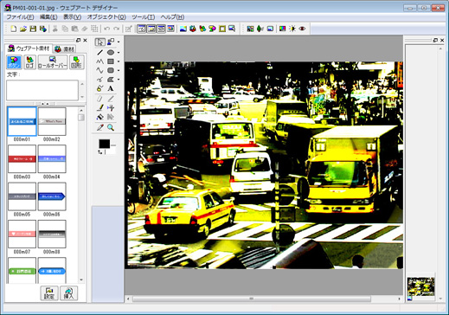Select the straight line tool
The image size is (449, 315).
point(99,53)
